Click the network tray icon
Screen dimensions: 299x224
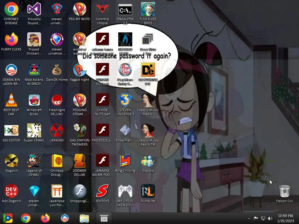click(x=263, y=218)
